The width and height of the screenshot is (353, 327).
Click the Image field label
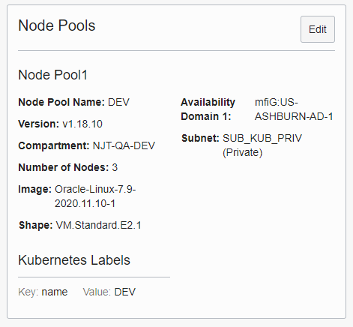[35, 189]
